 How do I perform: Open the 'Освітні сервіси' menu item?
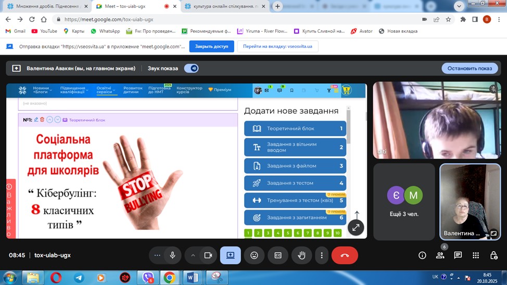(x=104, y=90)
